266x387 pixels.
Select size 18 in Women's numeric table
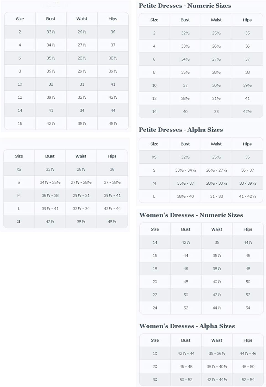pyautogui.click(x=155, y=269)
